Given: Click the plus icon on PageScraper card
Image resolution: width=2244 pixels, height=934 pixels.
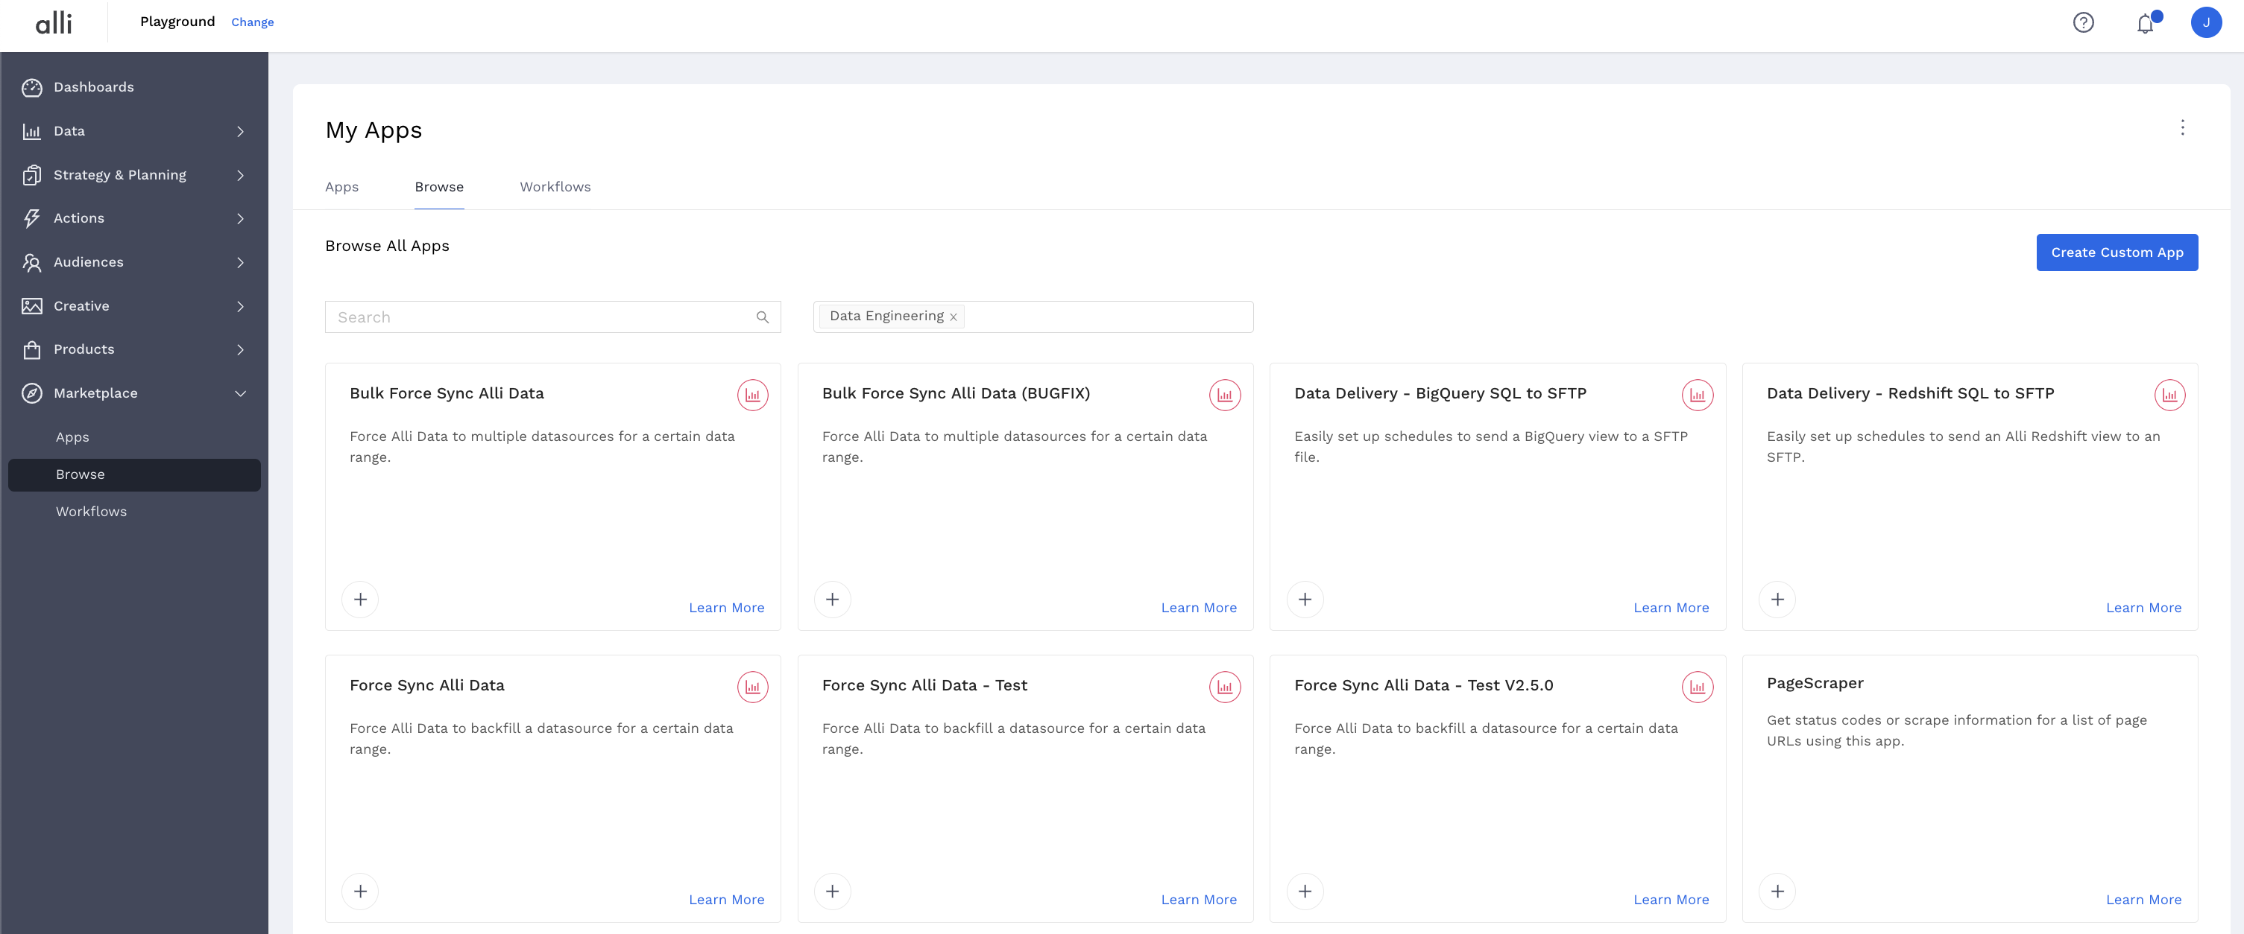Looking at the screenshot, I should pos(1777,892).
